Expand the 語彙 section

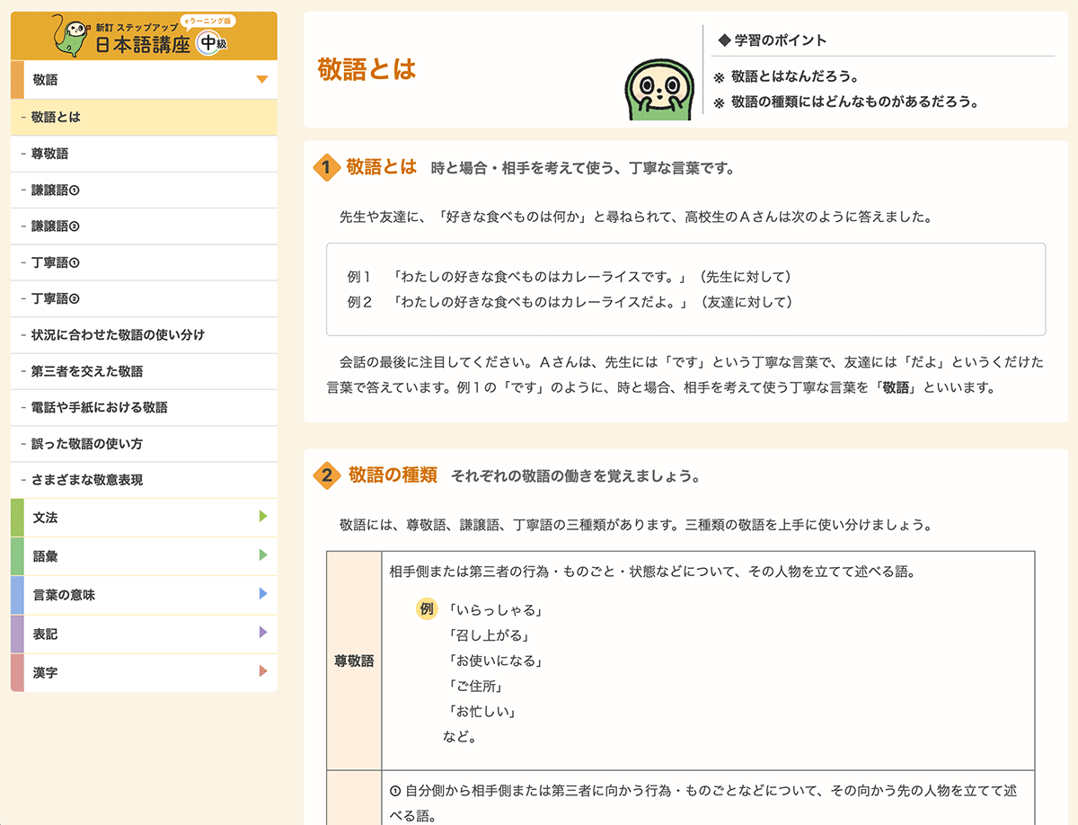pyautogui.click(x=262, y=555)
